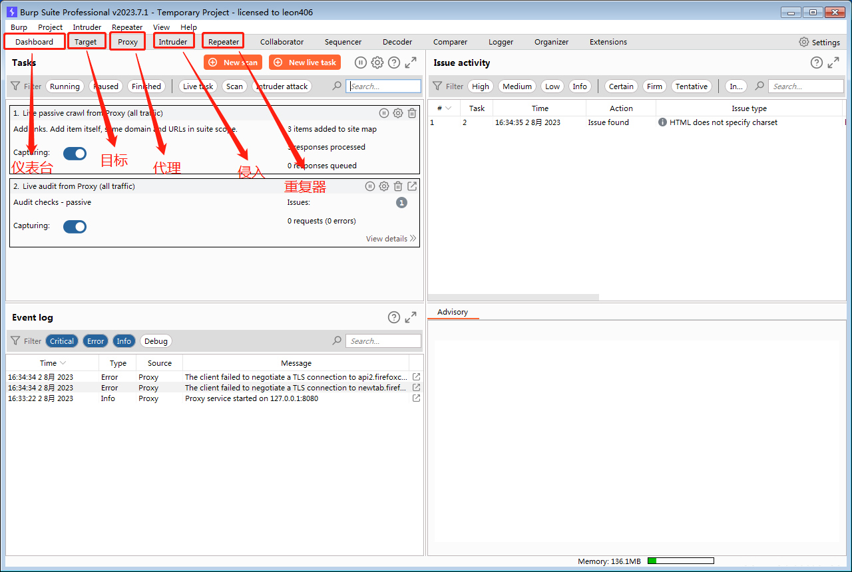Click the Memory usage bar at the bottom
852x572 pixels.
(680, 560)
